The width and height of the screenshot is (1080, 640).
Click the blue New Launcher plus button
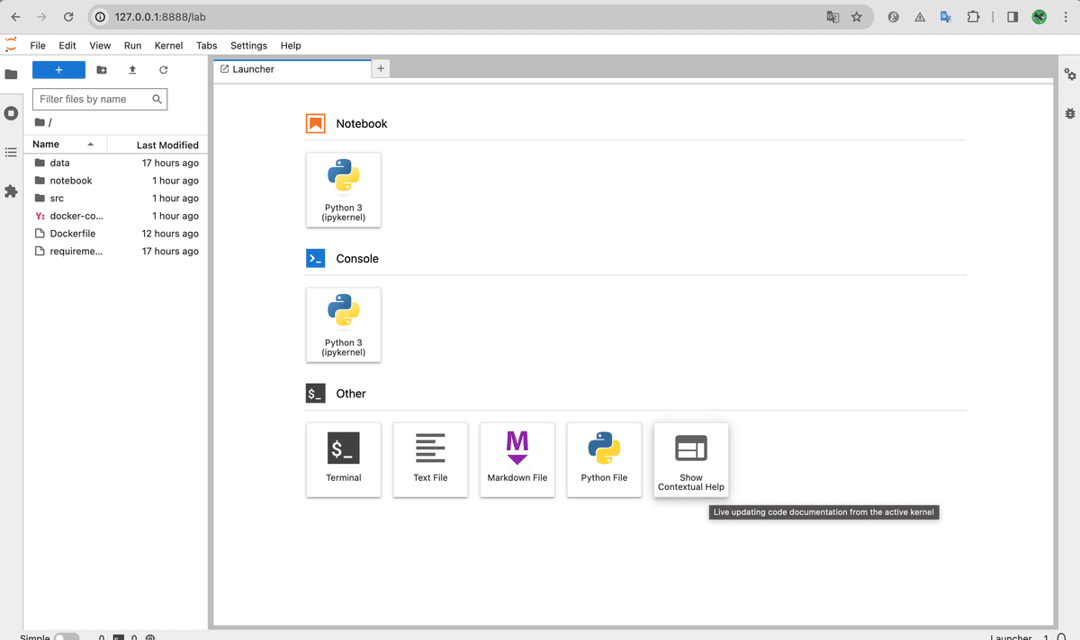pos(58,70)
